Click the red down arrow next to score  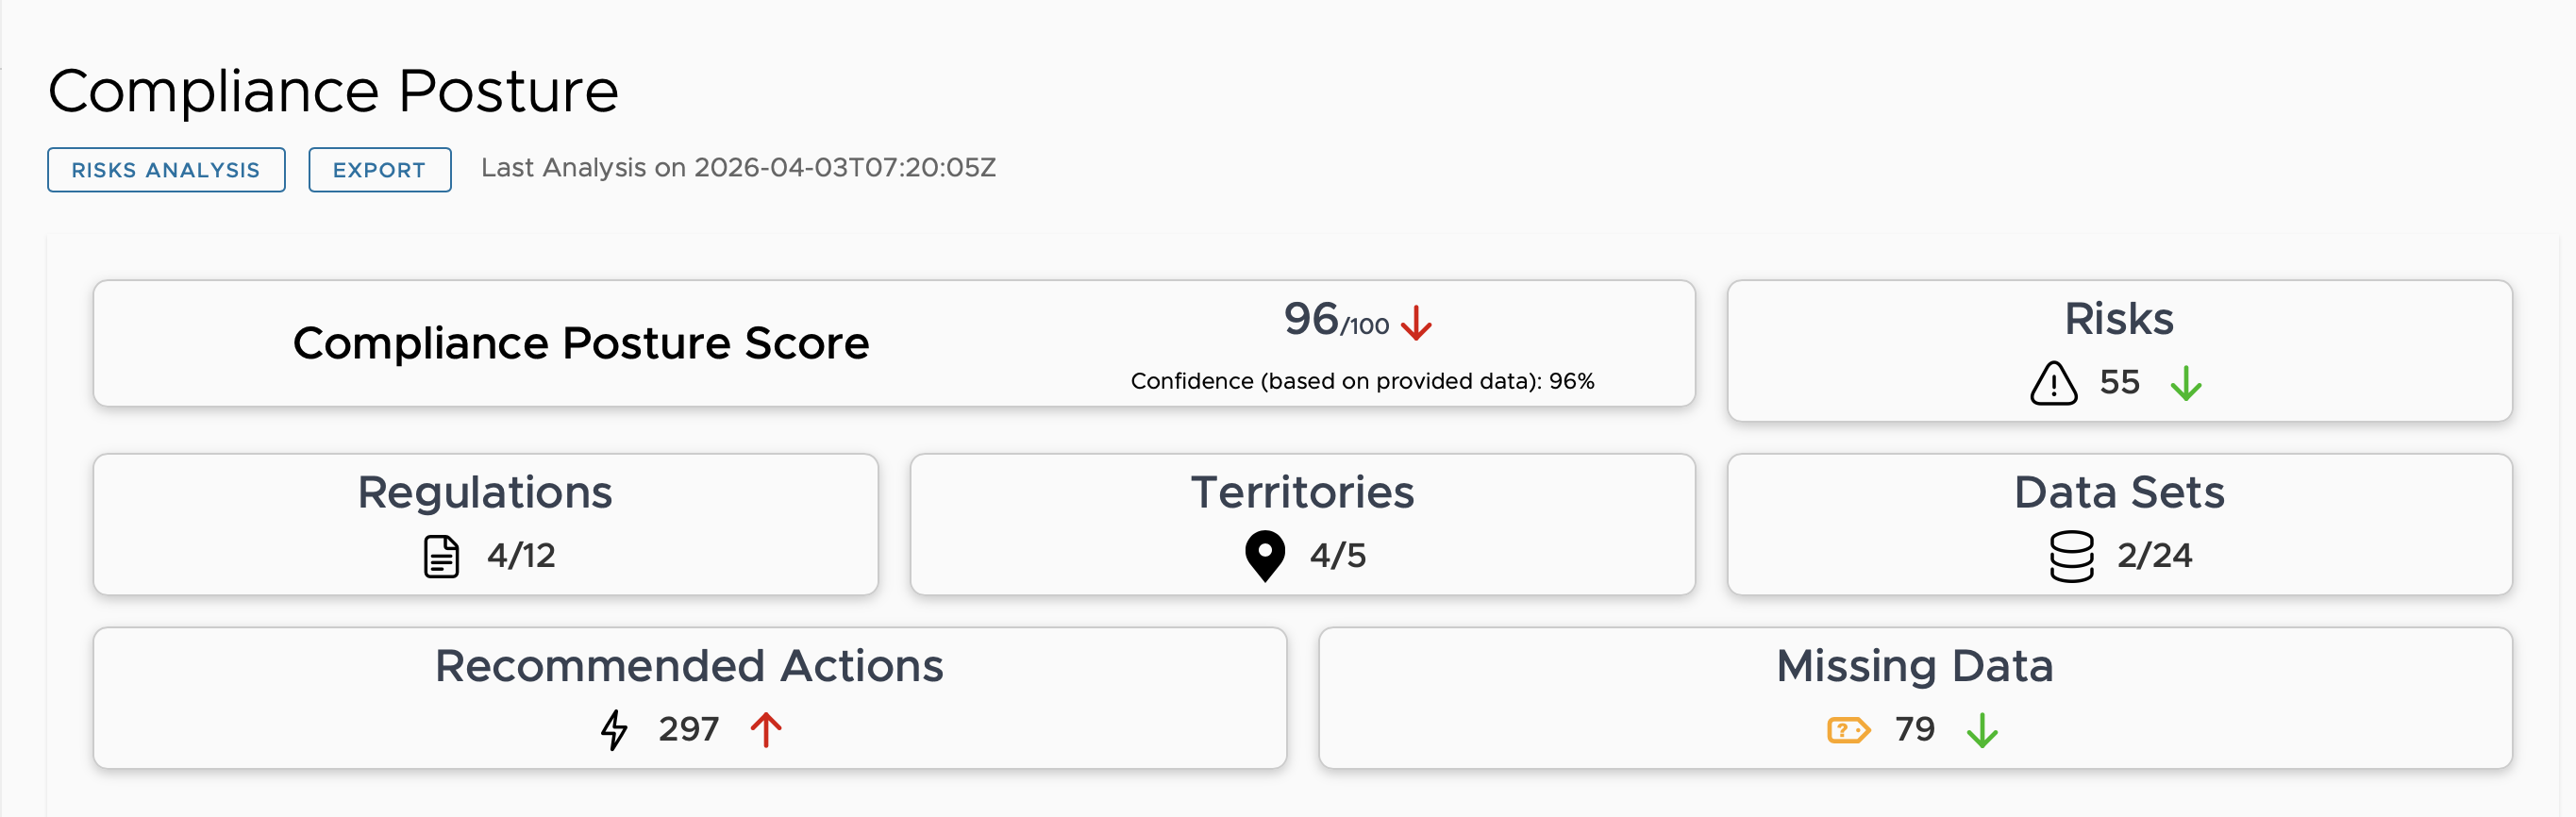click(x=1416, y=323)
